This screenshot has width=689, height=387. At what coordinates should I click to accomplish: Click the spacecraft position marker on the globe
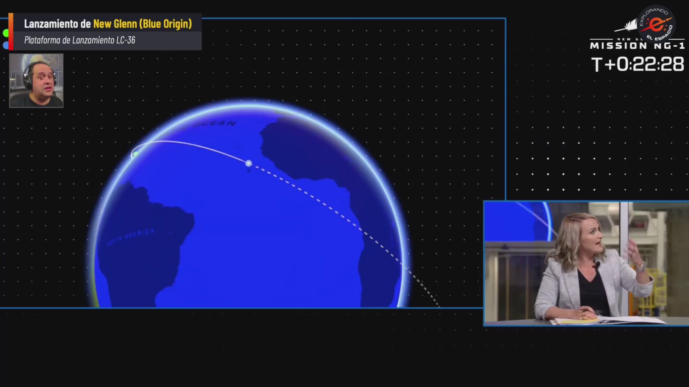click(x=249, y=163)
